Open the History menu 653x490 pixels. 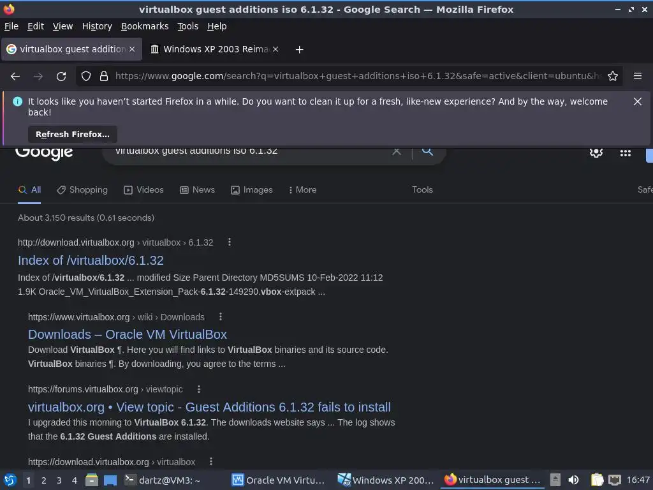tap(97, 26)
